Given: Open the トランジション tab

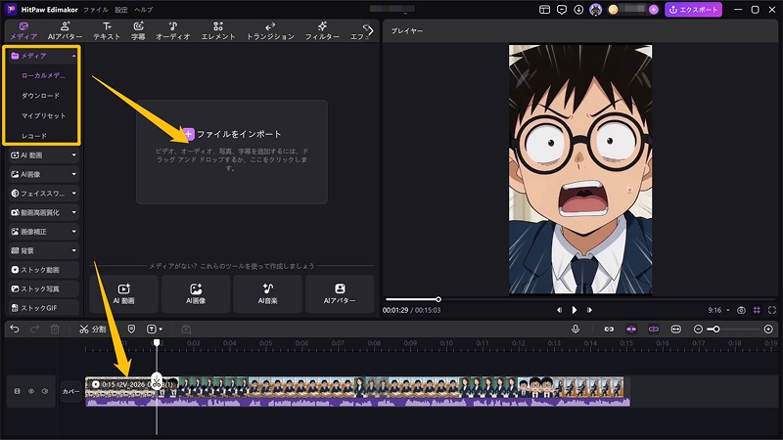Looking at the screenshot, I should click(x=270, y=31).
